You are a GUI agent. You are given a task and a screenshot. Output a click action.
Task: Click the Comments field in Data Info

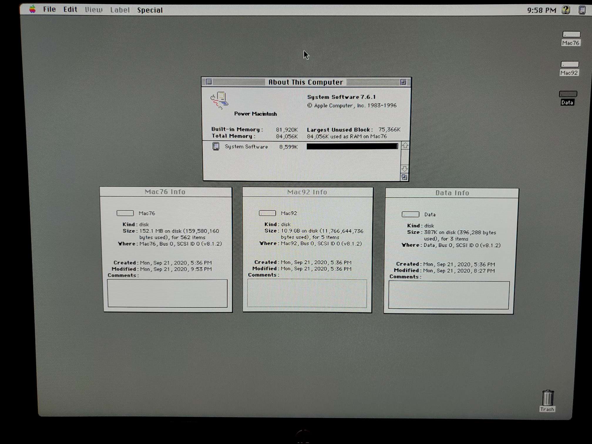(449, 295)
